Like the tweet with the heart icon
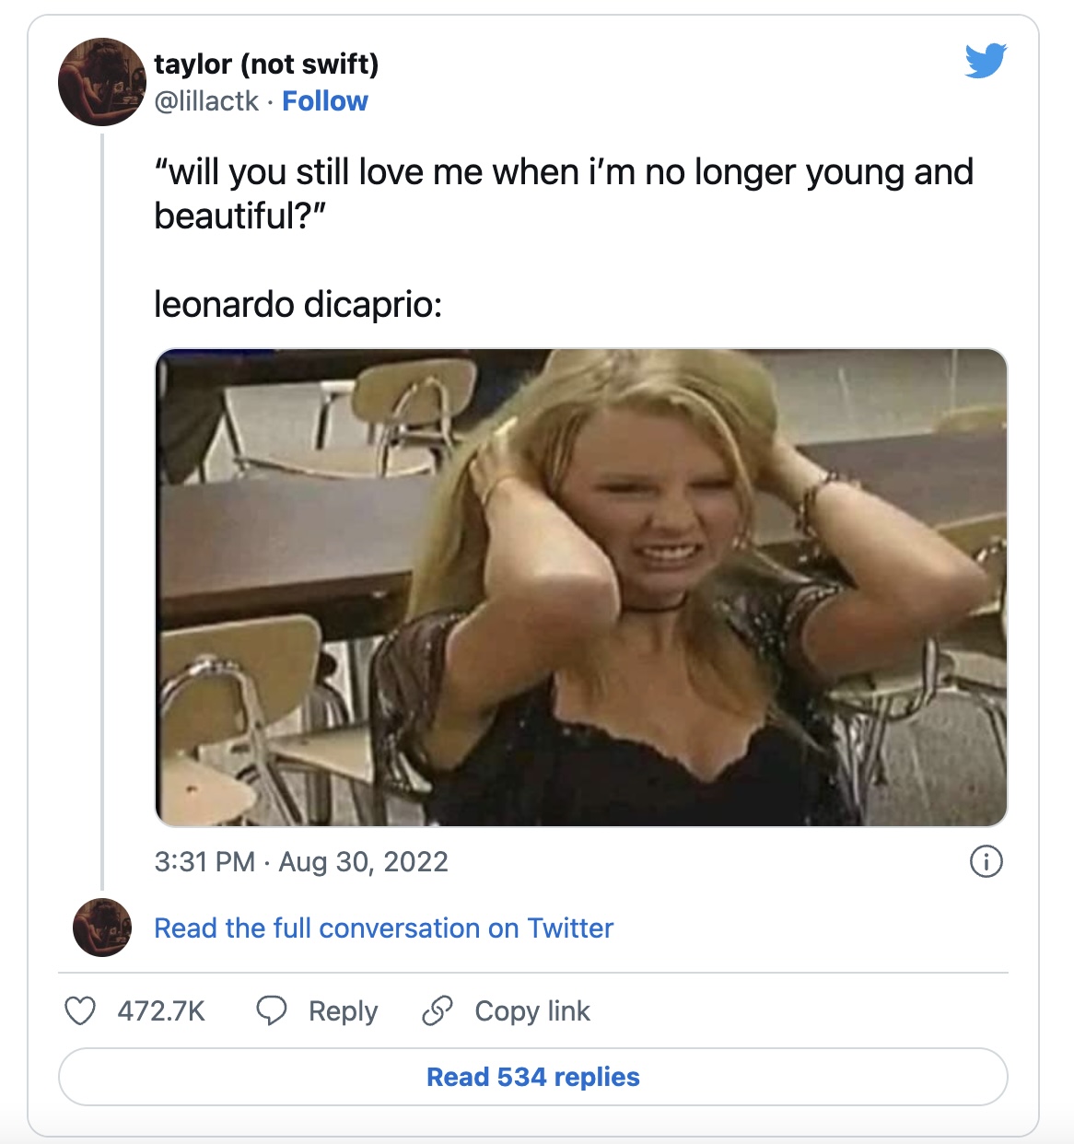The height and width of the screenshot is (1144, 1074). tap(80, 1010)
